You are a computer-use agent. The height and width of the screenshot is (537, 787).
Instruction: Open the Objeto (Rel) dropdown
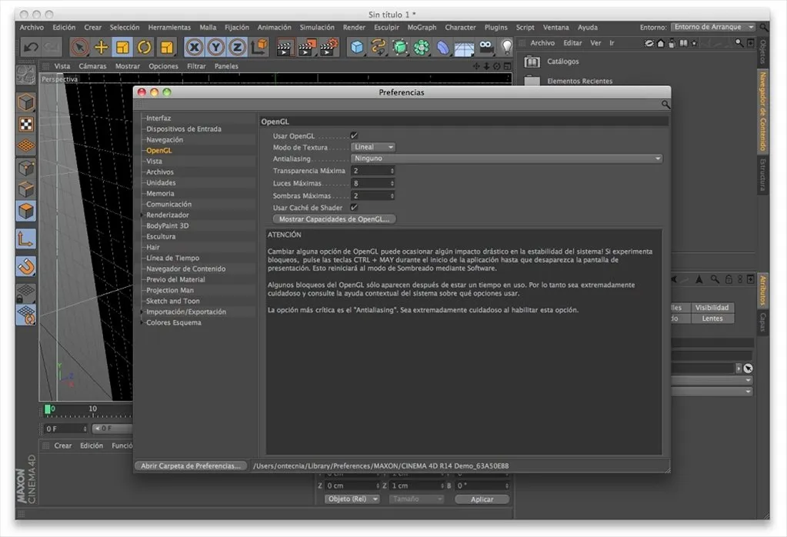352,499
